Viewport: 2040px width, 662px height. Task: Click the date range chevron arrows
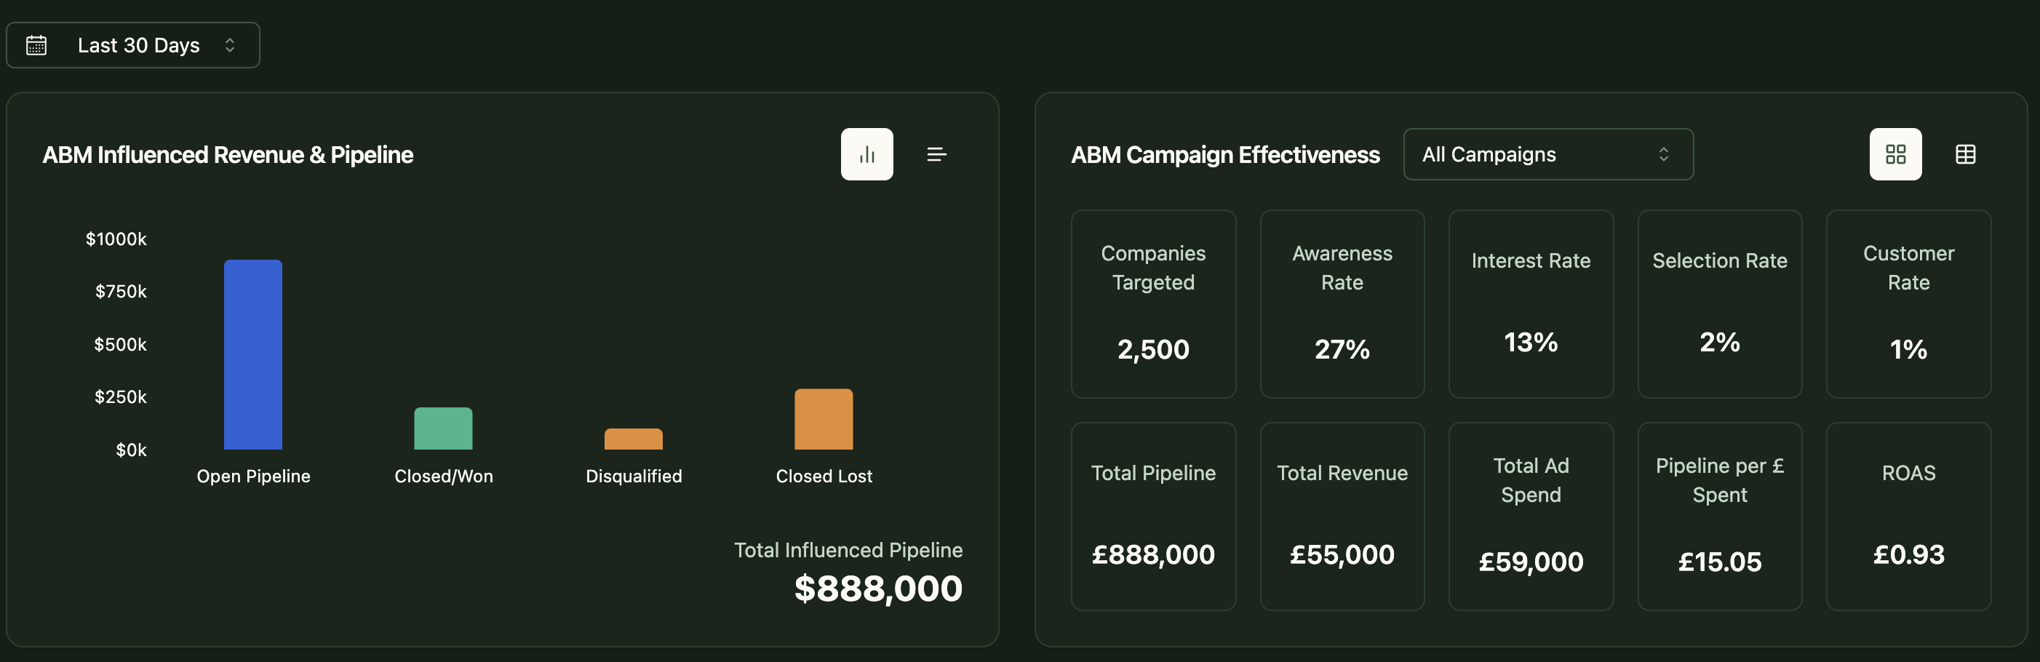(230, 45)
